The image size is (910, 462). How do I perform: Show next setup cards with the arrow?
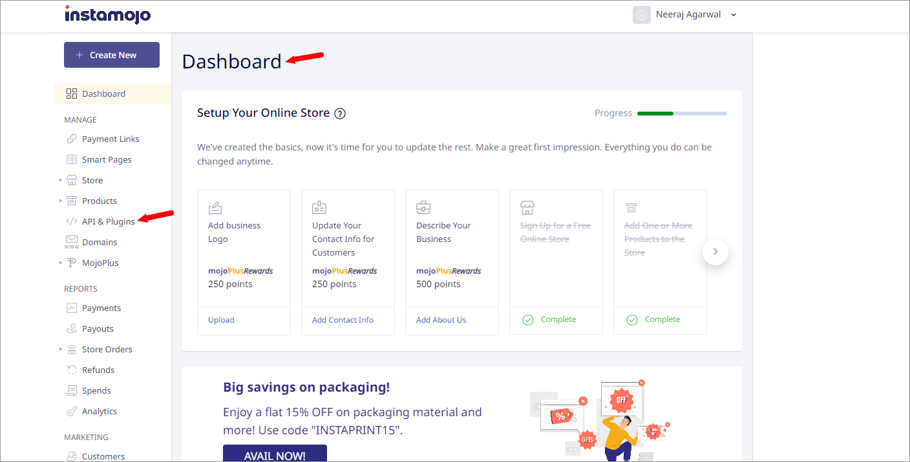(715, 252)
